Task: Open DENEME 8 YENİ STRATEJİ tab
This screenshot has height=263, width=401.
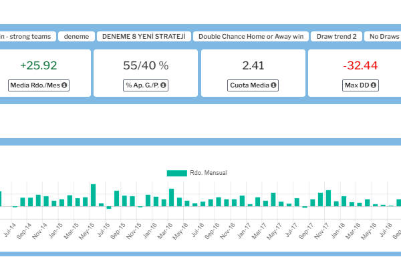Action: click(x=144, y=37)
